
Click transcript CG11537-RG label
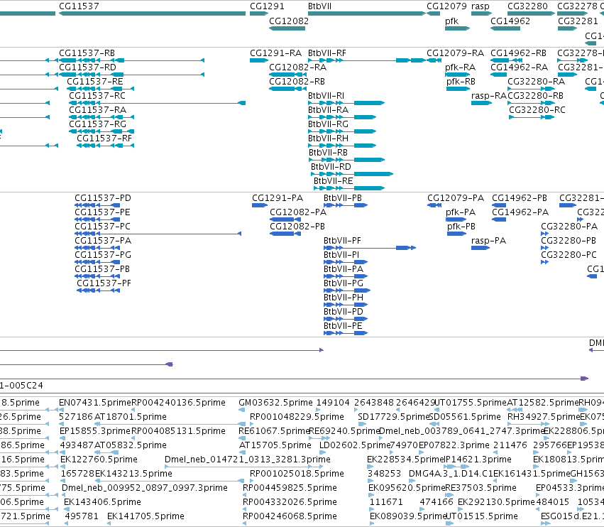(97, 124)
